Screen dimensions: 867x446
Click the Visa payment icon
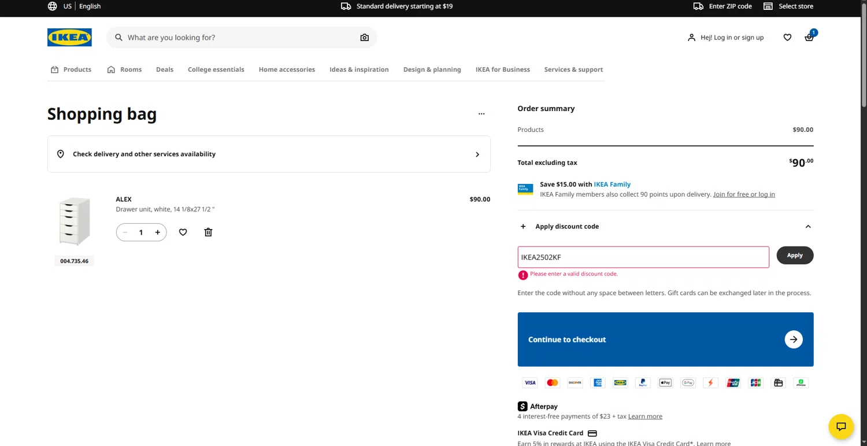click(x=529, y=382)
